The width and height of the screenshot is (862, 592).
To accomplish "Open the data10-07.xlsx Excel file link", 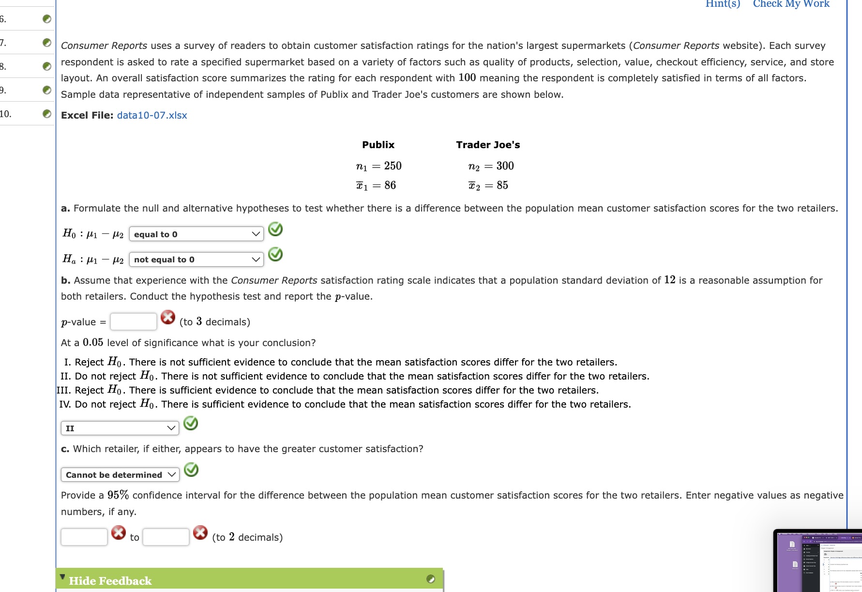I will coord(151,115).
